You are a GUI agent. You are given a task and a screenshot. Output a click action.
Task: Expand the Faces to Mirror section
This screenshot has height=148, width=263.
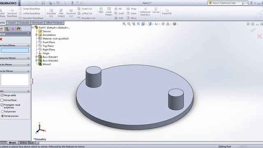pos(28,65)
